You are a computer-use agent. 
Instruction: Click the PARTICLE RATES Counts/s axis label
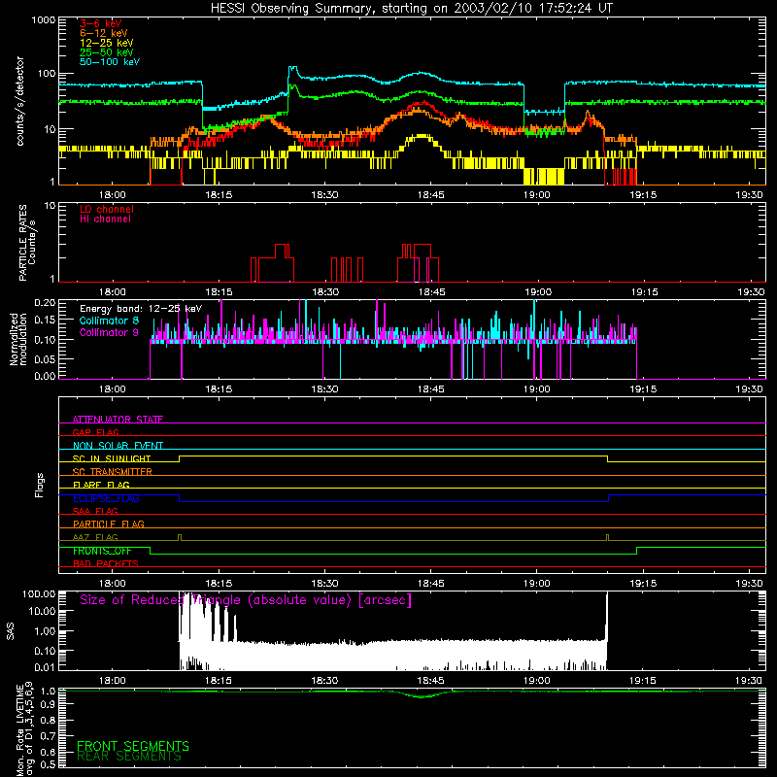[27, 243]
